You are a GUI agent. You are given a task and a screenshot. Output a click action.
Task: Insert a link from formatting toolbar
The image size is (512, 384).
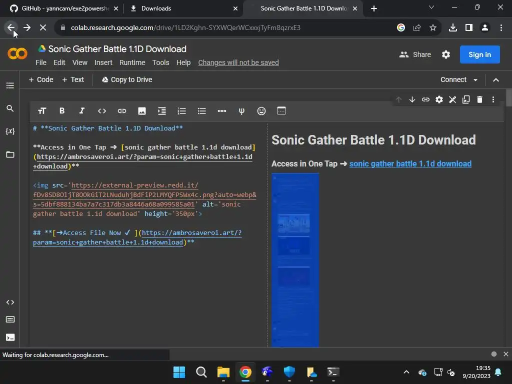point(122,111)
